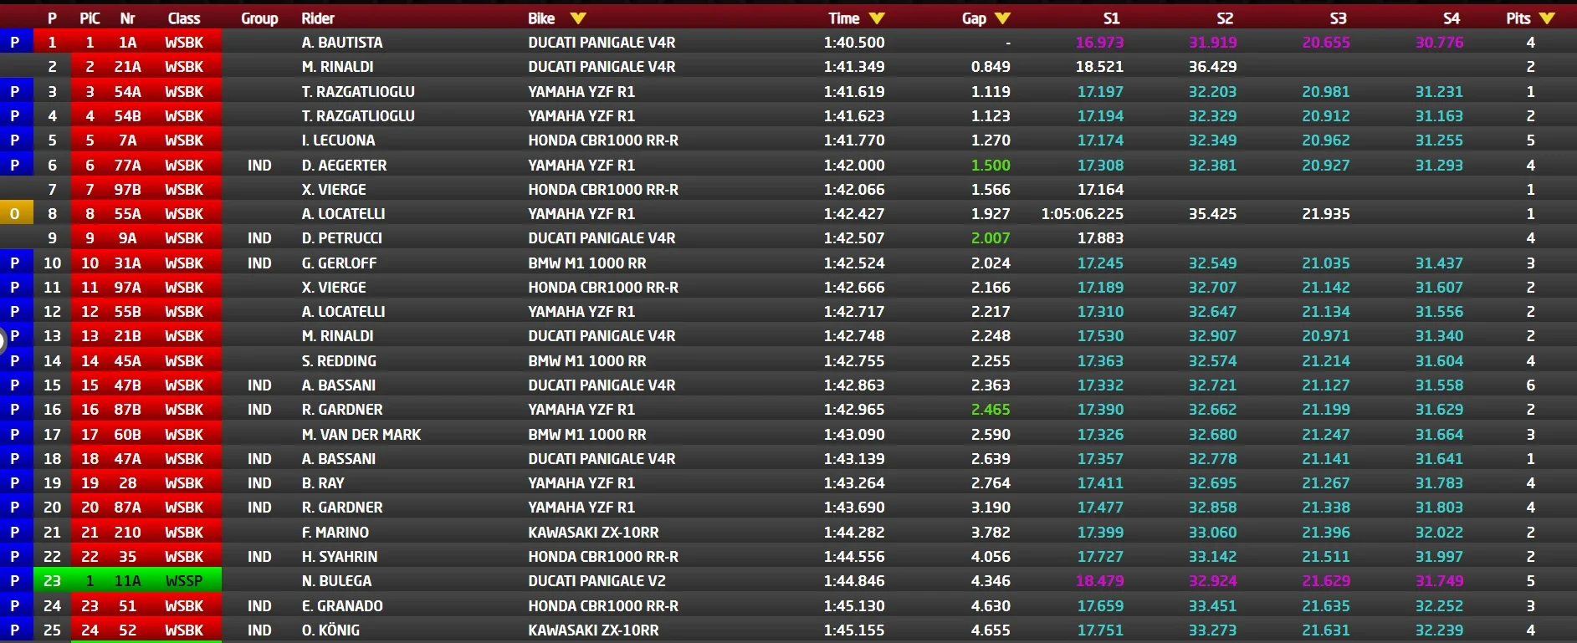Image resolution: width=1577 pixels, height=643 pixels.
Task: Click the green gap value 1.500
Action: [x=991, y=166]
